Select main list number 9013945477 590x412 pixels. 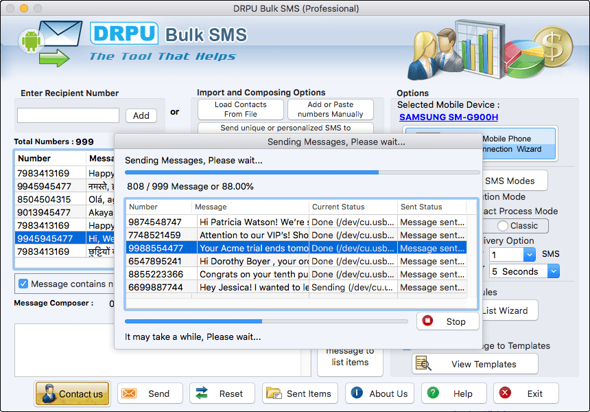(44, 212)
